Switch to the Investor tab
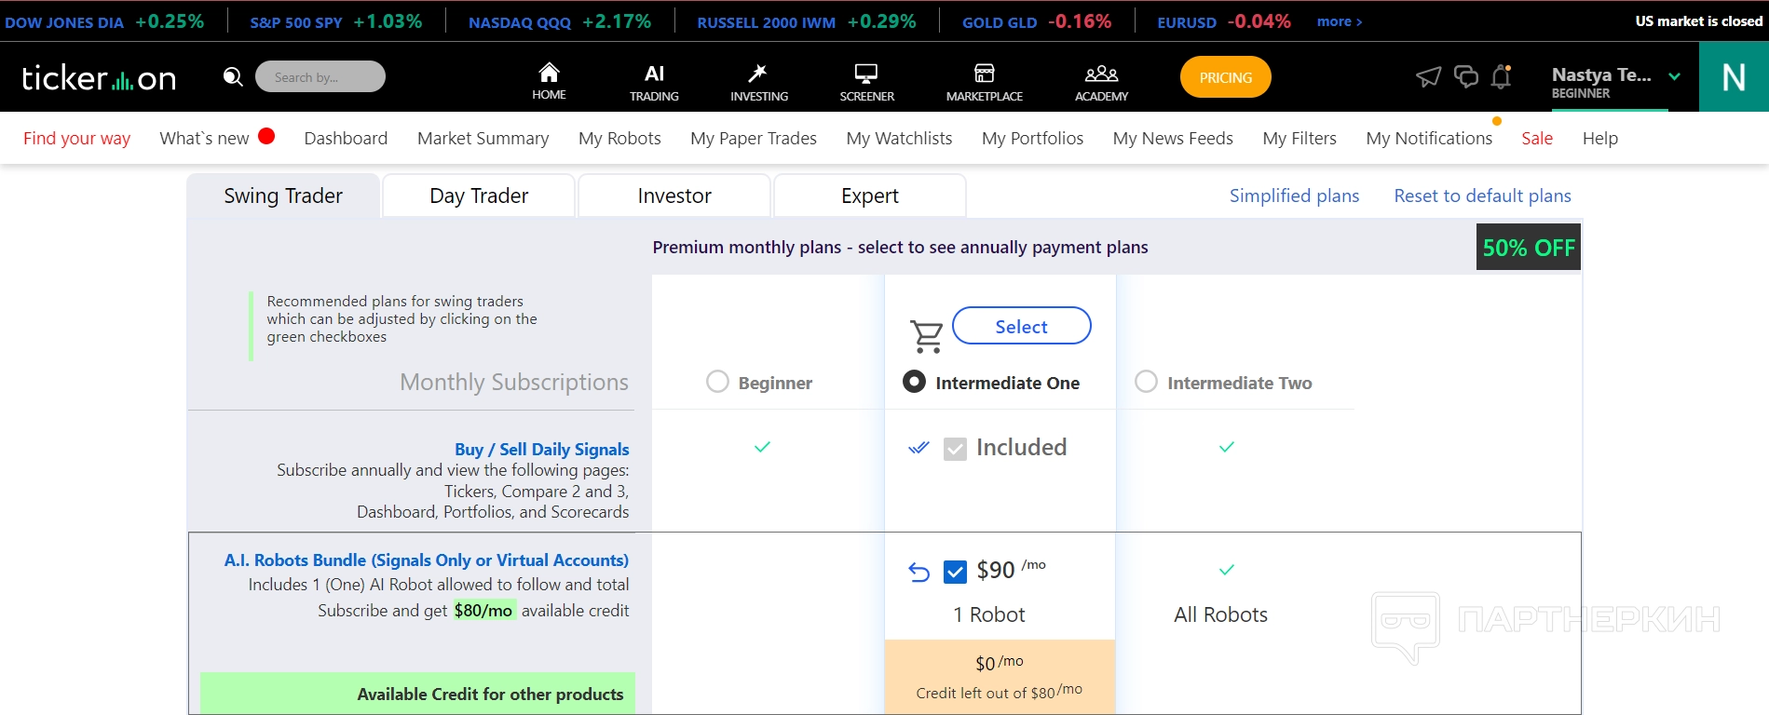This screenshot has width=1769, height=715. (x=674, y=196)
